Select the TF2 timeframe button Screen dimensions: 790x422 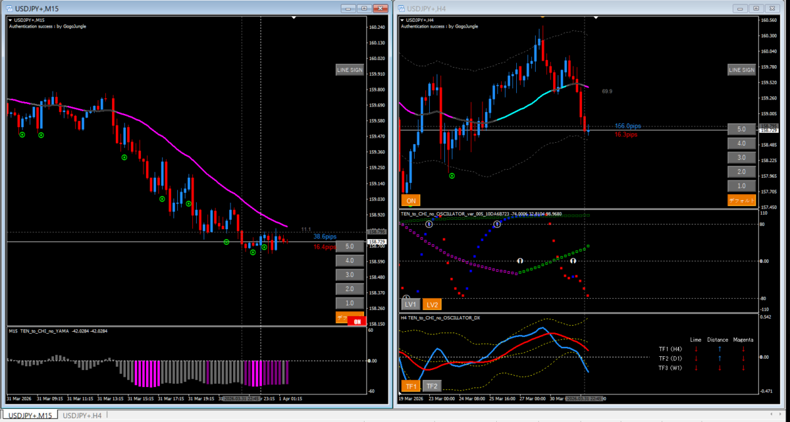(x=432, y=386)
